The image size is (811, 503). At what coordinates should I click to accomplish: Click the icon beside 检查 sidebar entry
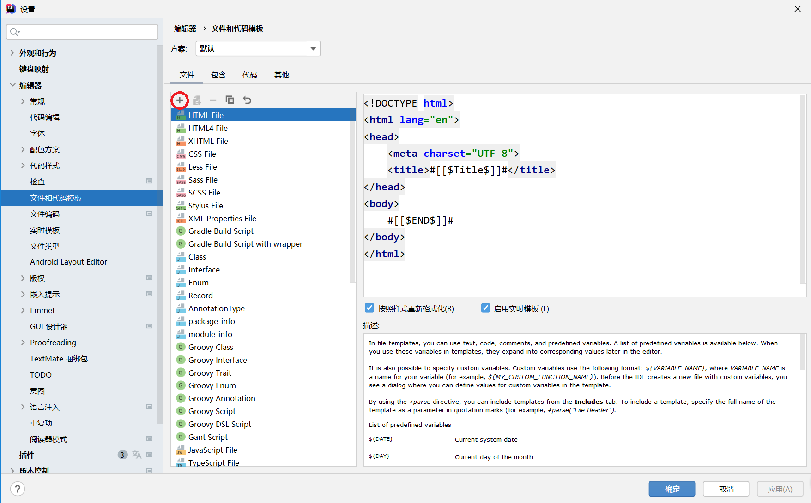[149, 181]
